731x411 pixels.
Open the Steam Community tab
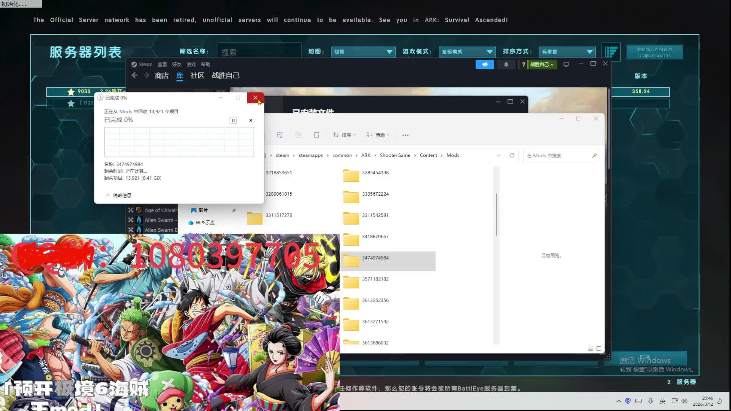[197, 76]
